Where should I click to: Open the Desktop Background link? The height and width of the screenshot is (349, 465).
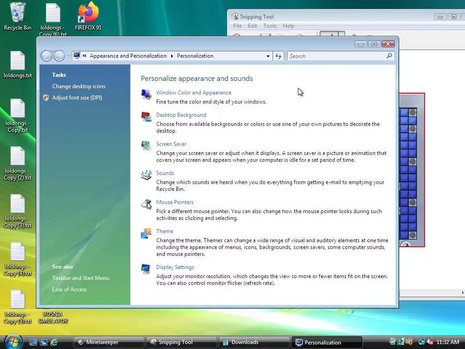pyautogui.click(x=181, y=115)
